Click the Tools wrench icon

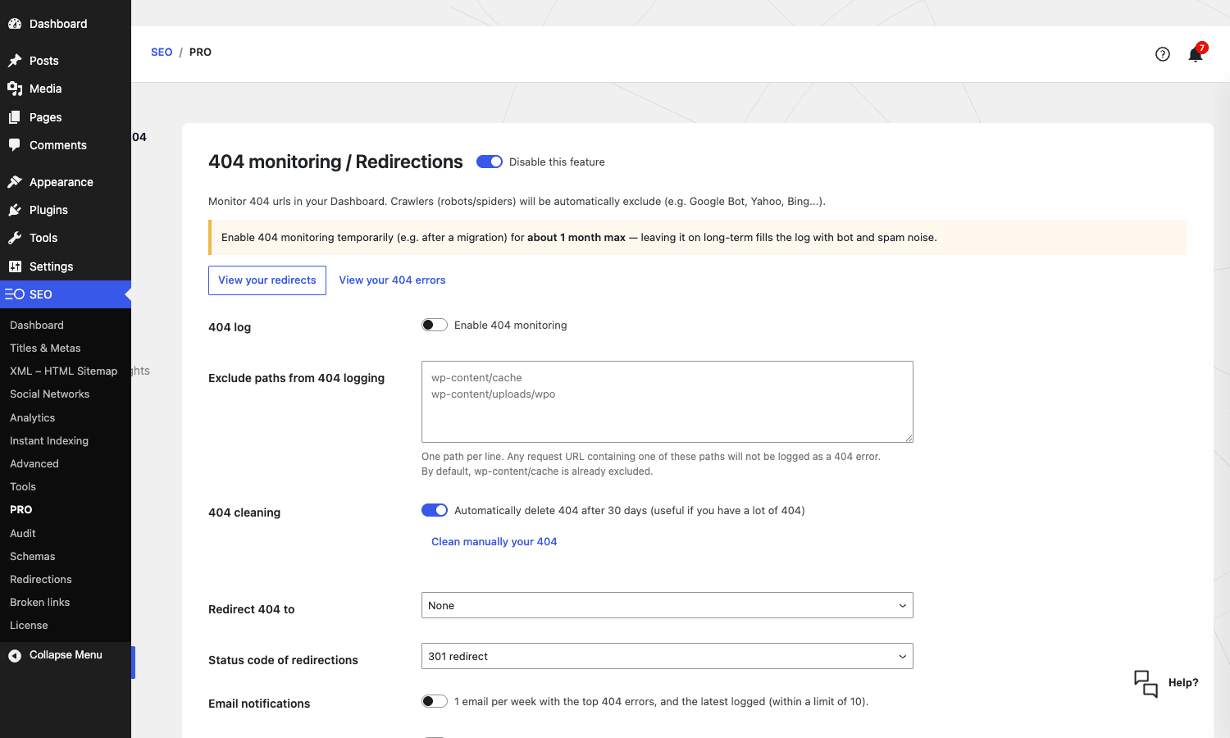pos(15,238)
